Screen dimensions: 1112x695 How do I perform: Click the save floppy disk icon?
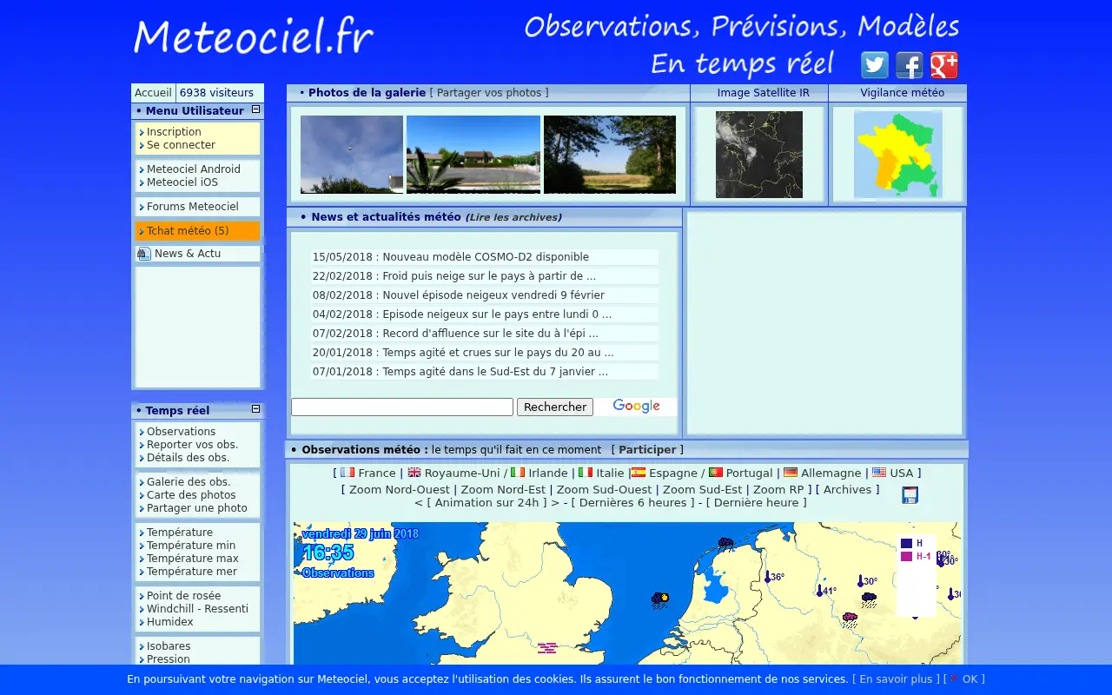pos(910,495)
